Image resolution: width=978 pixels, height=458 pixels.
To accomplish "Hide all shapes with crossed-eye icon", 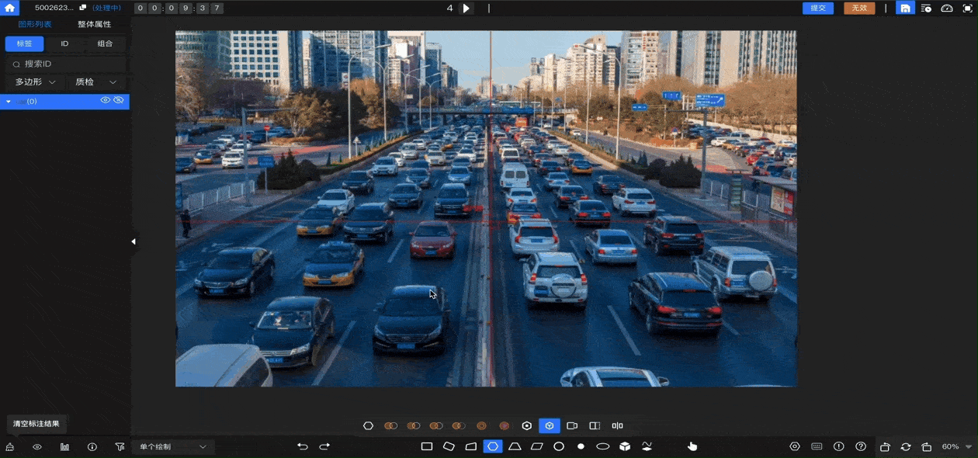I will (x=119, y=101).
